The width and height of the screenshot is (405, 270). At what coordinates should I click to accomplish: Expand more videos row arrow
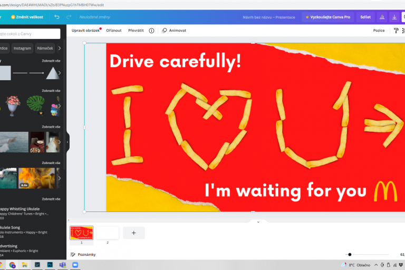[60, 178]
